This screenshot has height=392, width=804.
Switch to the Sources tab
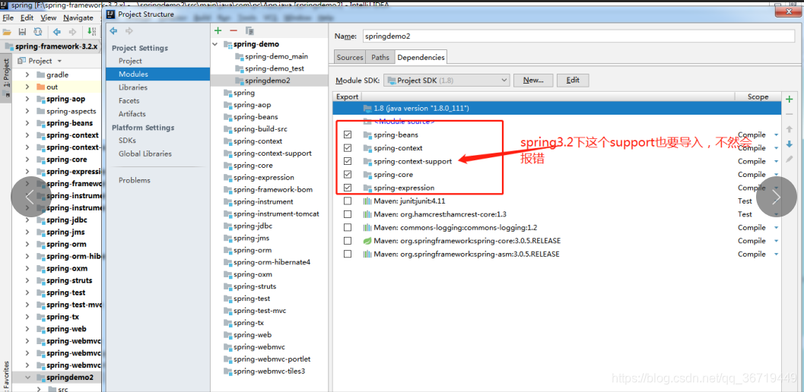tap(350, 58)
